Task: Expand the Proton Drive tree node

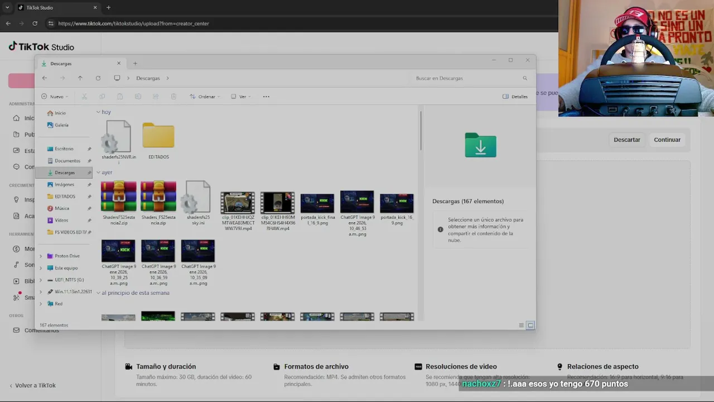Action: click(x=41, y=256)
